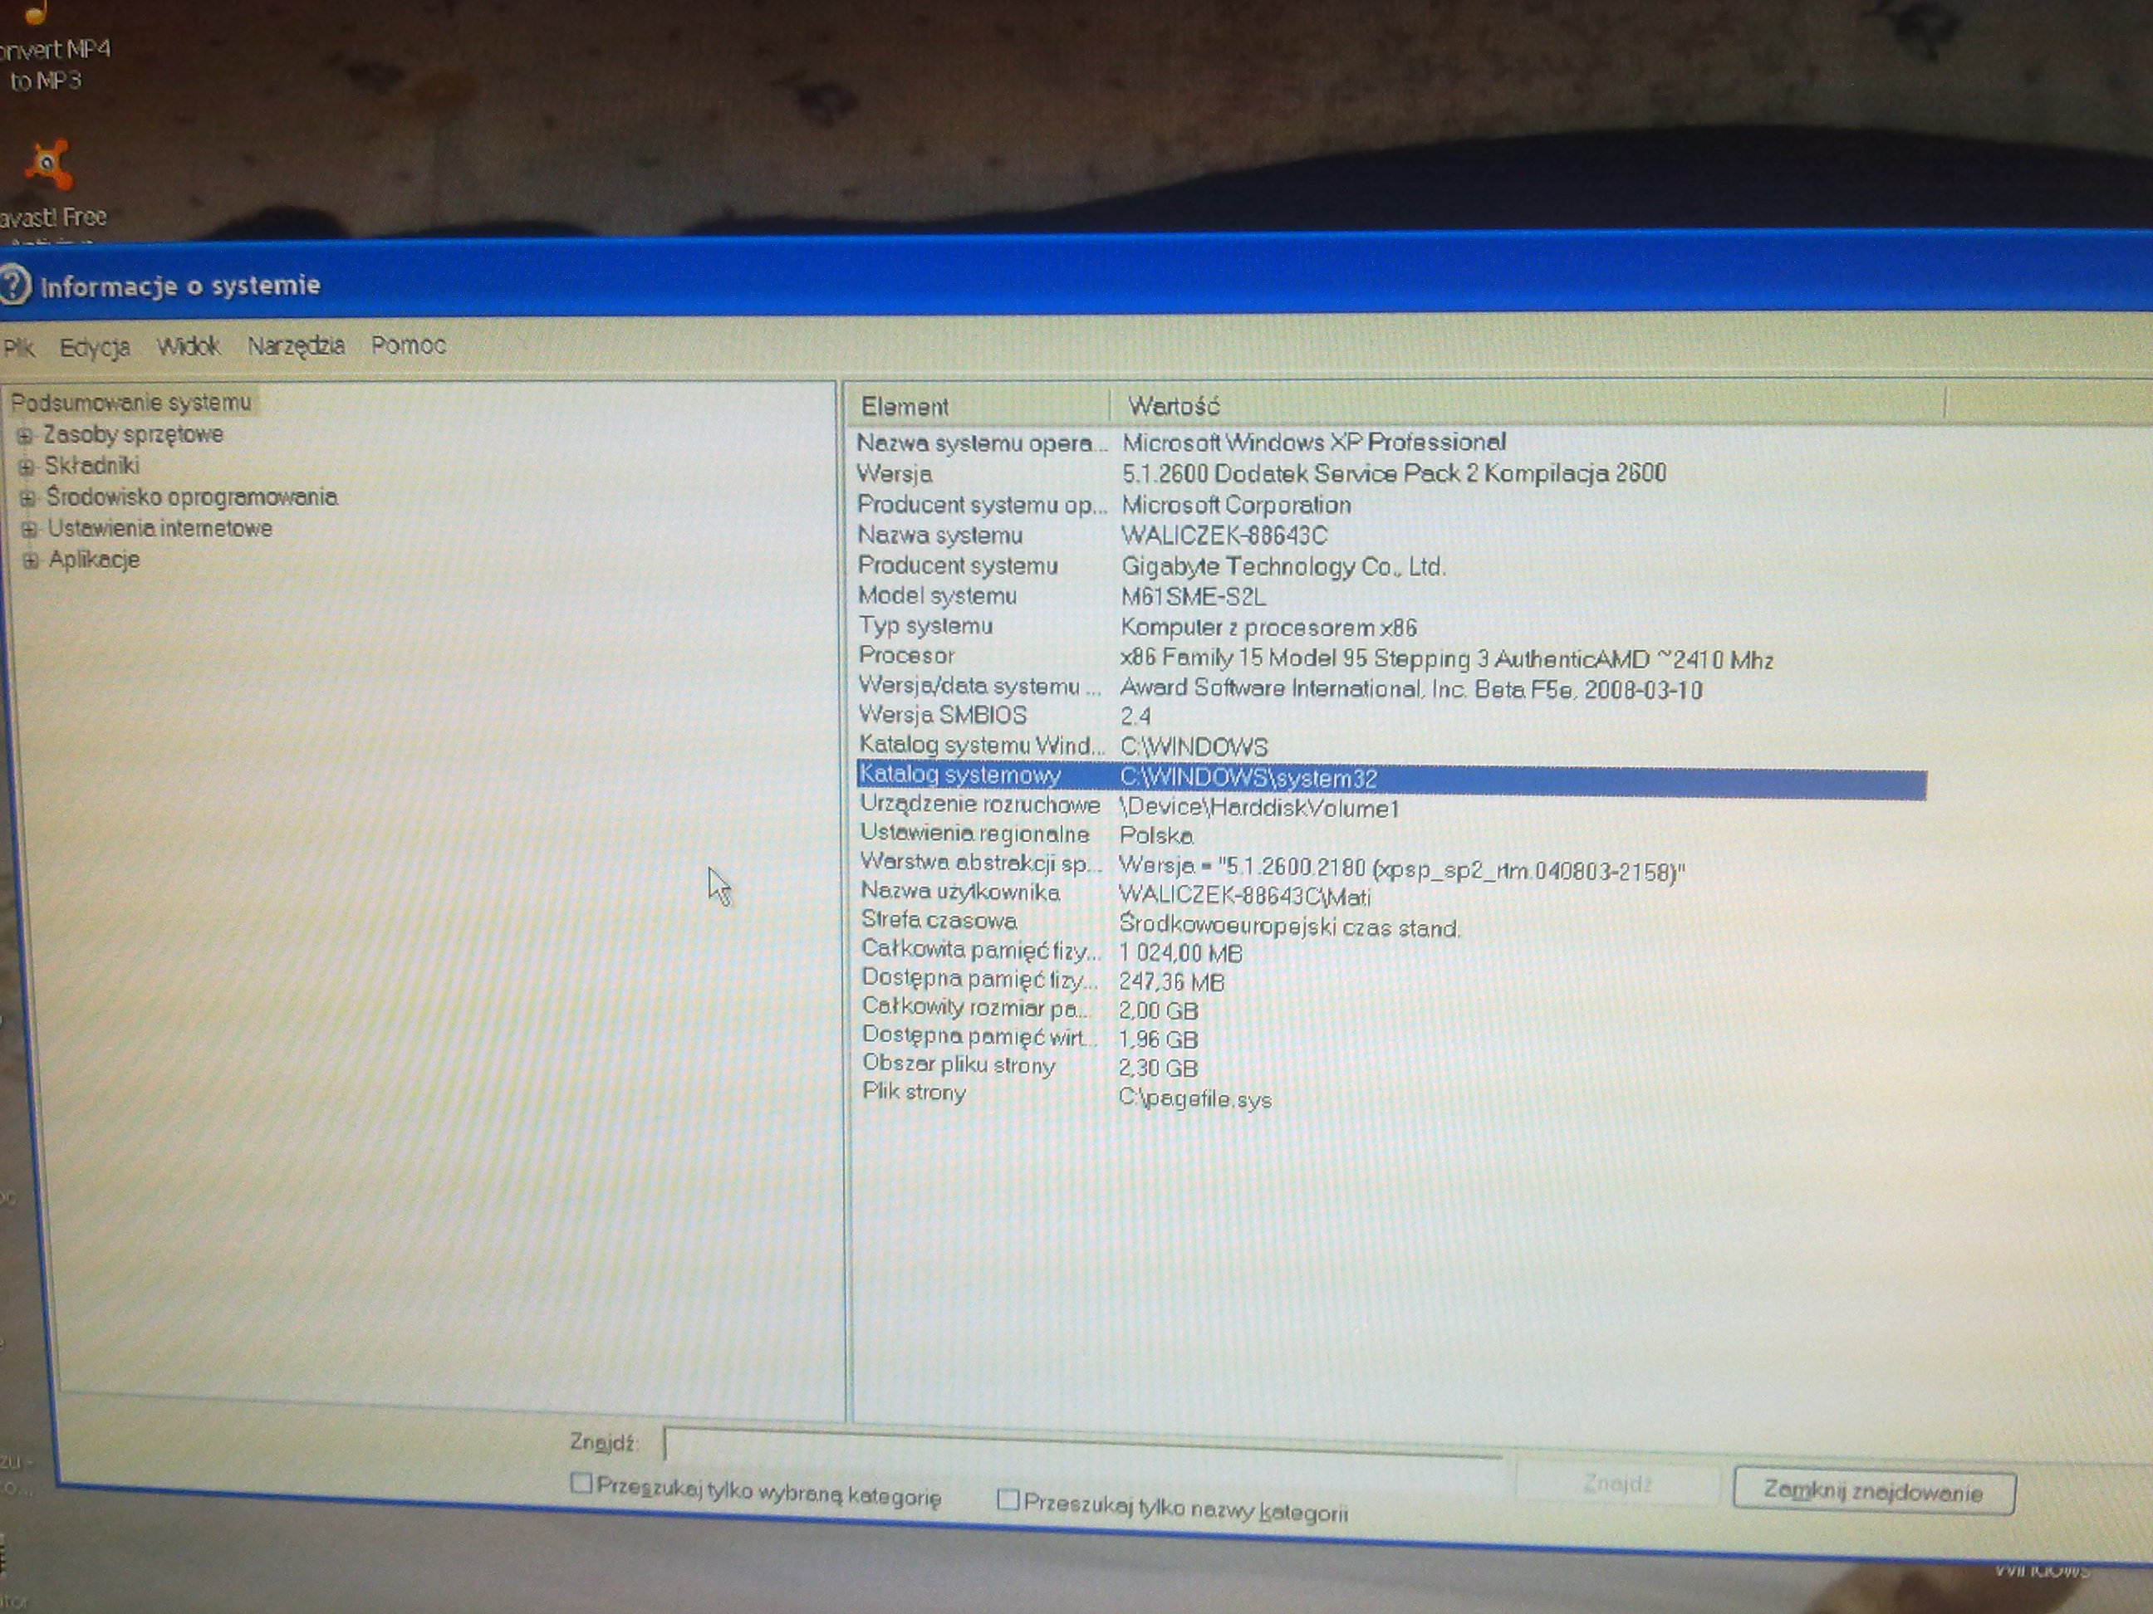Click the Informacje o systemie title icon
The image size is (2153, 1614).
[x=13, y=286]
